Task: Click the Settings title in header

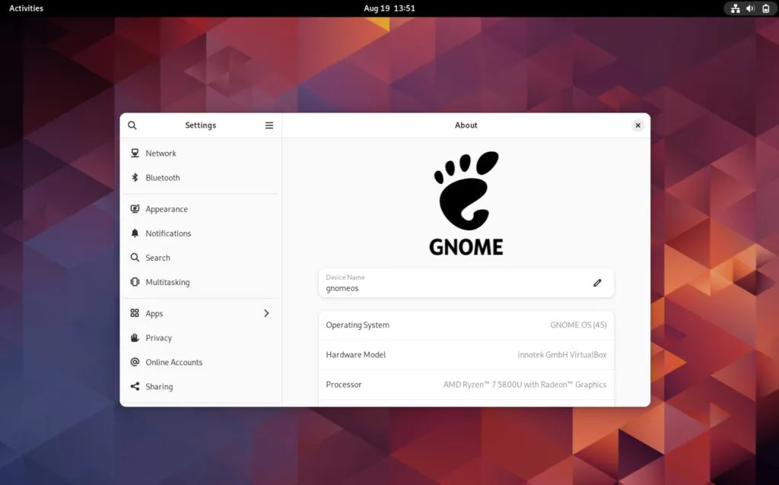Action: (201, 125)
